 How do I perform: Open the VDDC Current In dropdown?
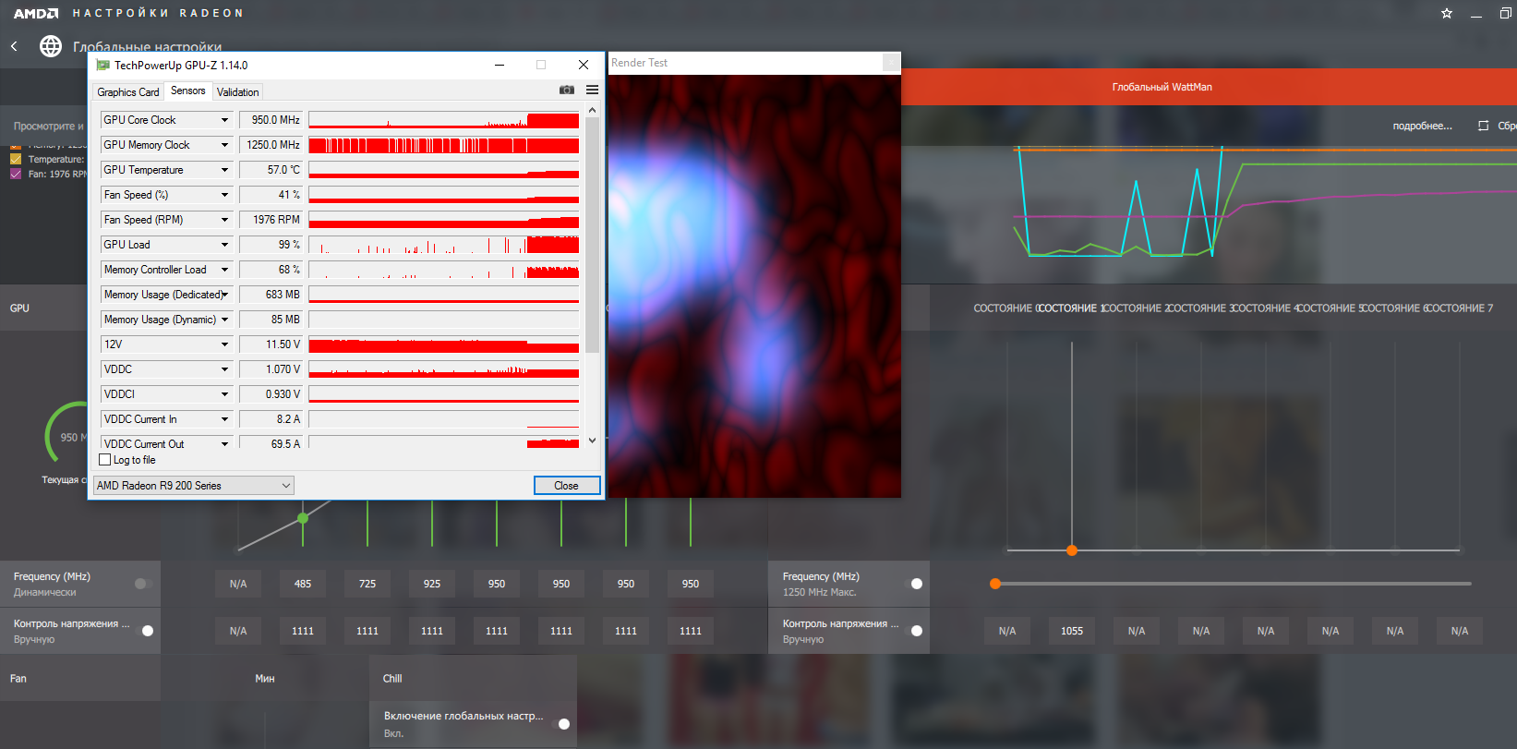[166, 419]
